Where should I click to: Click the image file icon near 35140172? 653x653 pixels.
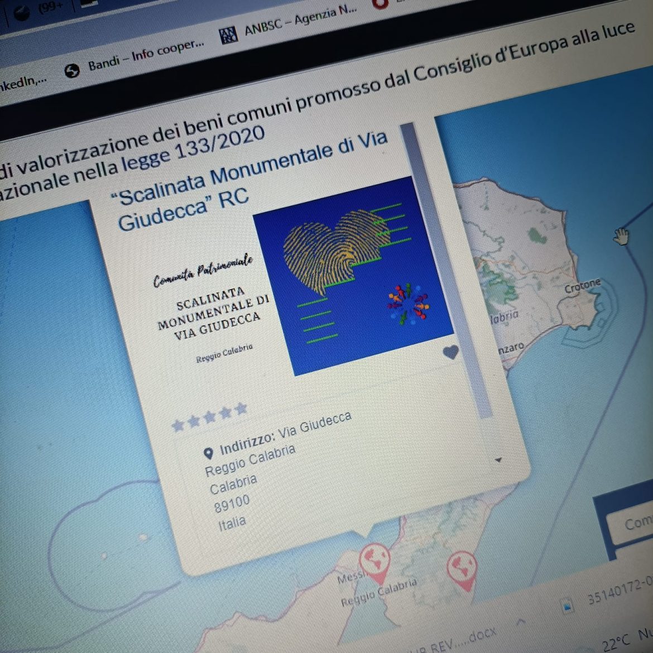pyautogui.click(x=567, y=605)
